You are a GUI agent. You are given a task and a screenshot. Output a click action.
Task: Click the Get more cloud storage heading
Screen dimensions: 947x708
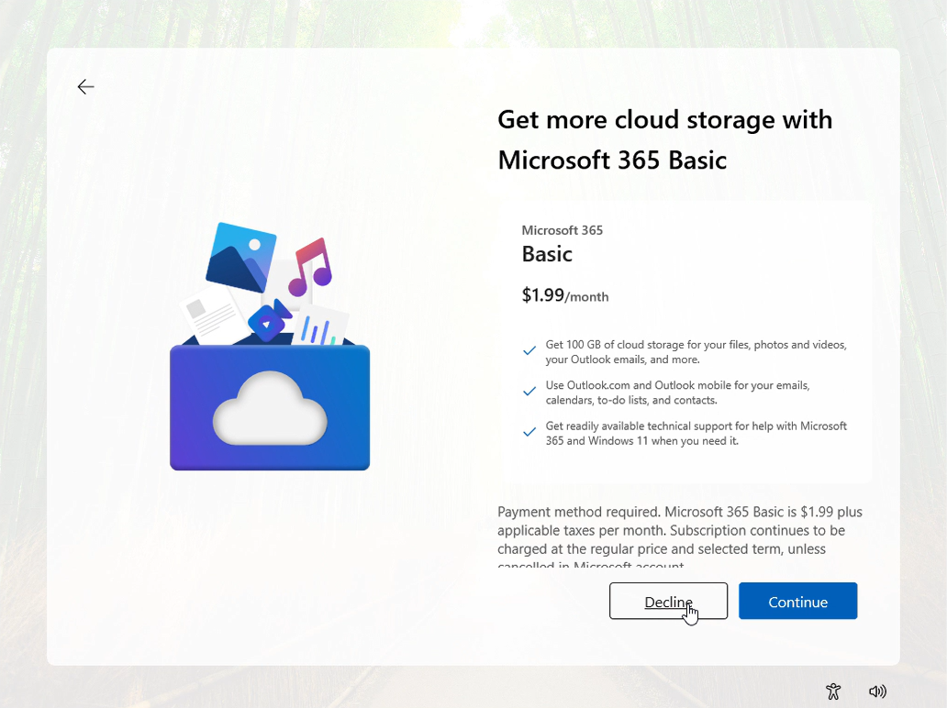pyautogui.click(x=664, y=139)
